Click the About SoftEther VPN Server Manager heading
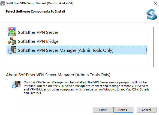The image size is (159, 115). click(58, 75)
